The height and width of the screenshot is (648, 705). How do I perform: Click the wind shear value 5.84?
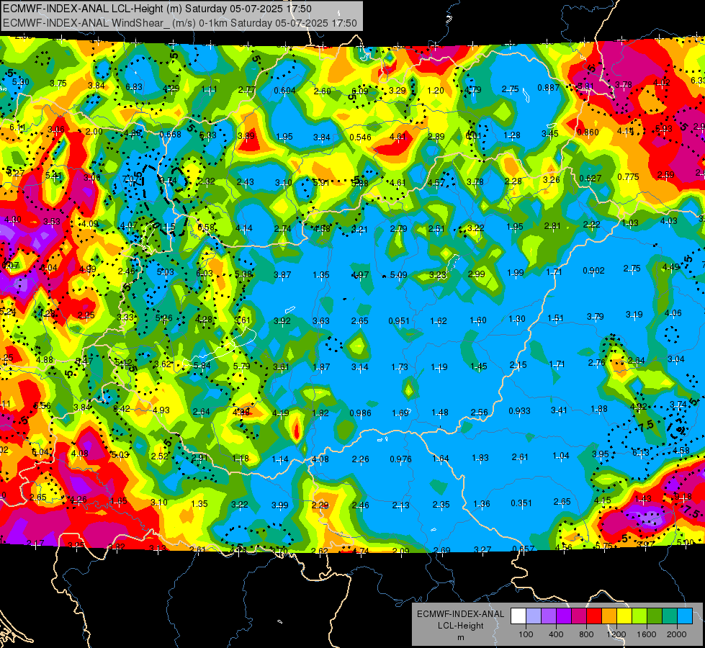point(202,366)
